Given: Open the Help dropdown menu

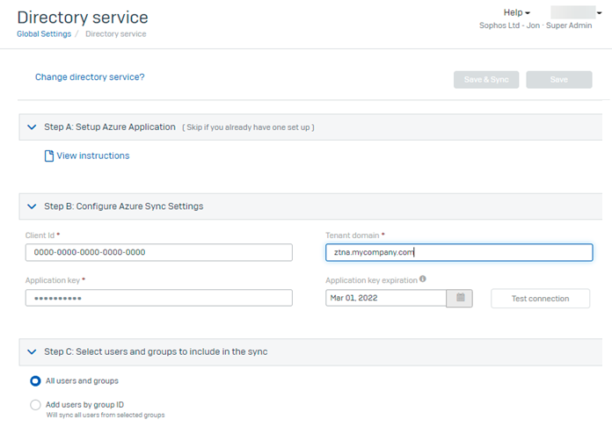Looking at the screenshot, I should [x=516, y=12].
